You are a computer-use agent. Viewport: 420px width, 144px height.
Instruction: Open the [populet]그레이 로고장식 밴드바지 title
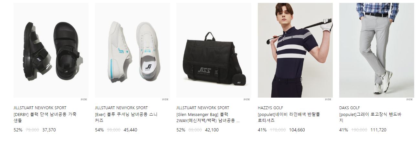[370, 118]
